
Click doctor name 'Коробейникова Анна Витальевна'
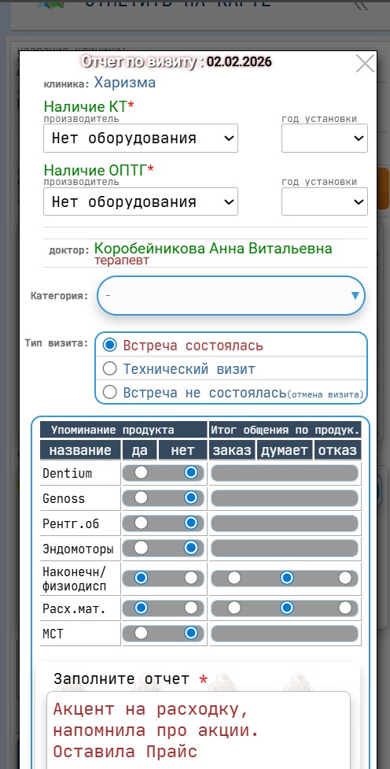[213, 248]
